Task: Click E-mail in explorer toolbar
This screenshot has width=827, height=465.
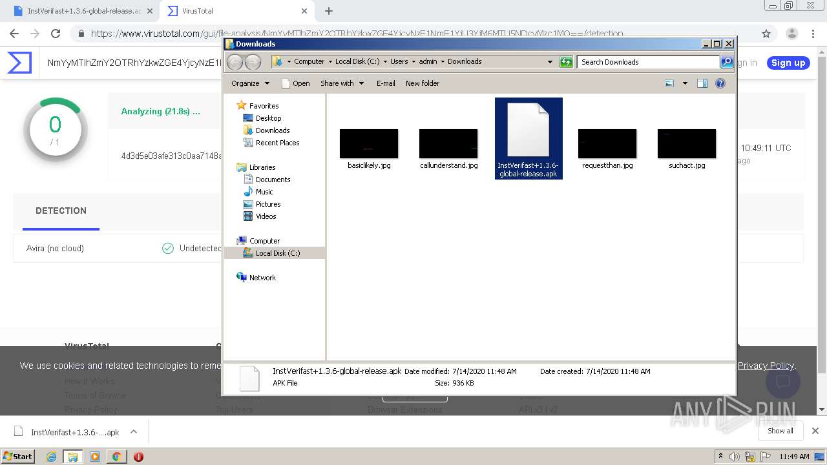Action: (386, 83)
